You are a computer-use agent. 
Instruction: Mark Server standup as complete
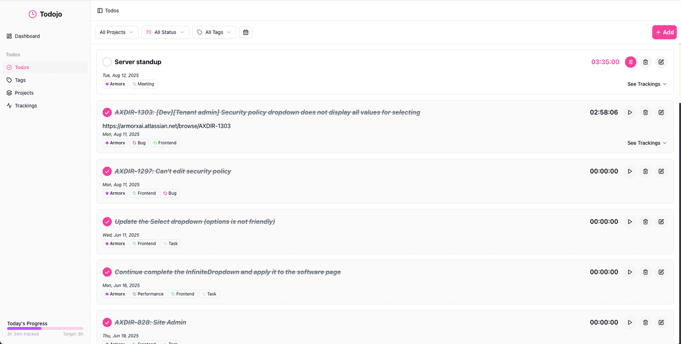coord(107,62)
